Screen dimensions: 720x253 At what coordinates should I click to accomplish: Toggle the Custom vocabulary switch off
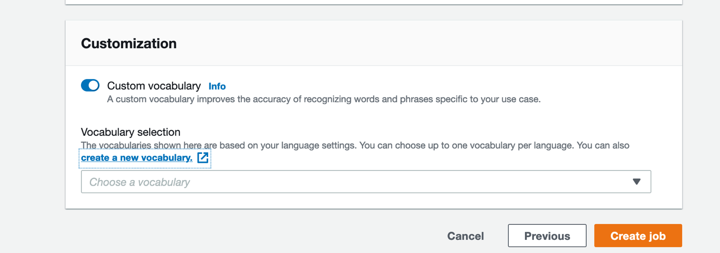coord(90,86)
